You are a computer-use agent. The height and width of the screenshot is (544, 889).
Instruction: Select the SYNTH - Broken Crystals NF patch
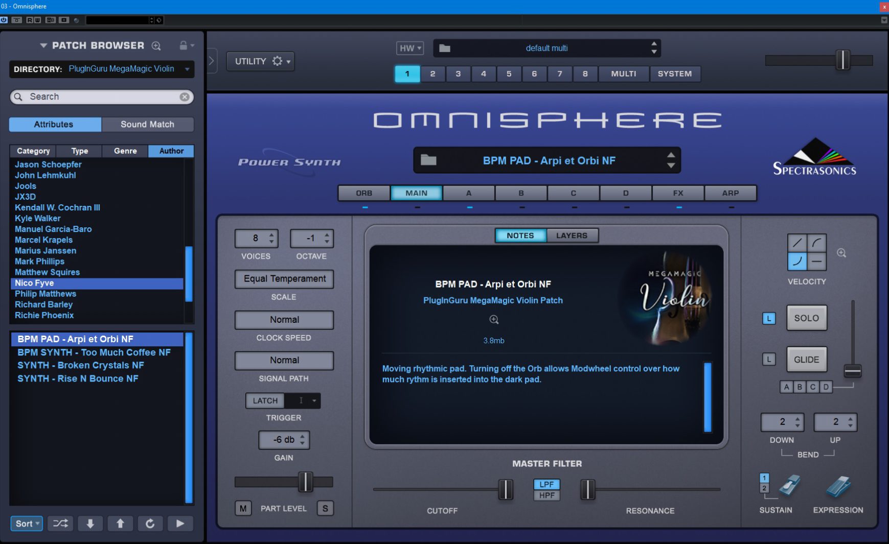coord(81,365)
